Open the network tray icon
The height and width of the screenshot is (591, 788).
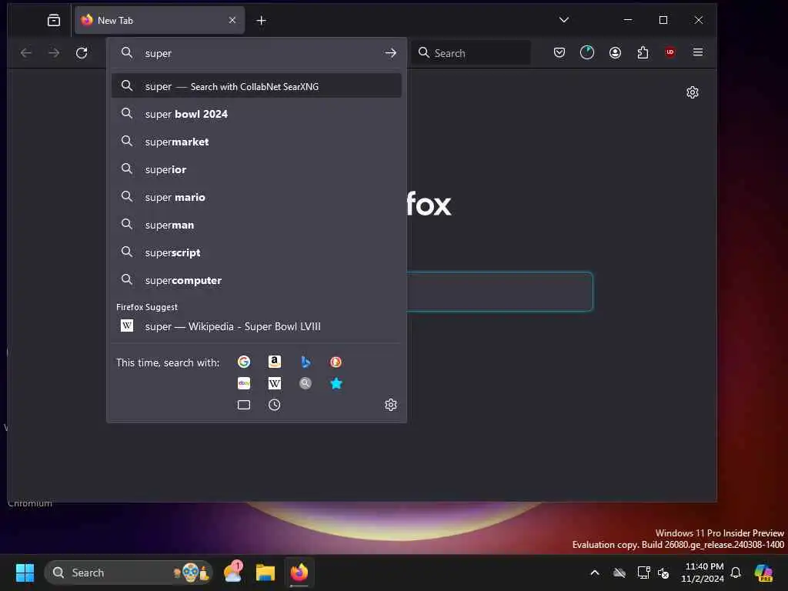click(x=643, y=573)
